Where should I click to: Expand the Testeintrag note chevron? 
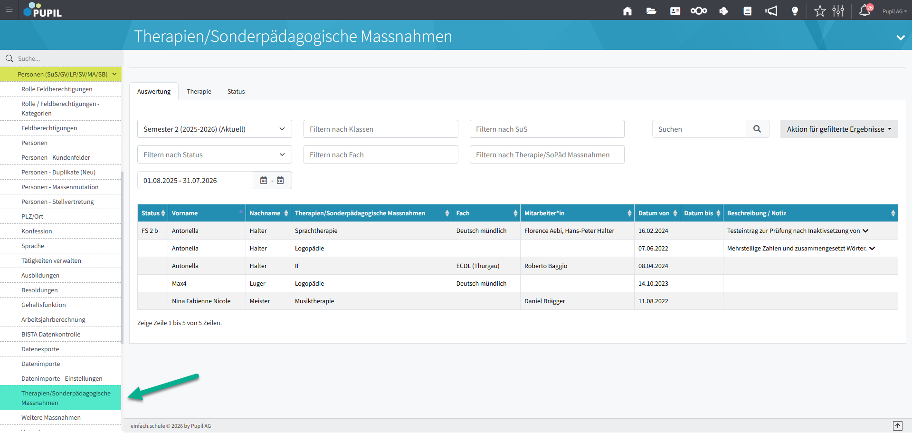point(865,231)
